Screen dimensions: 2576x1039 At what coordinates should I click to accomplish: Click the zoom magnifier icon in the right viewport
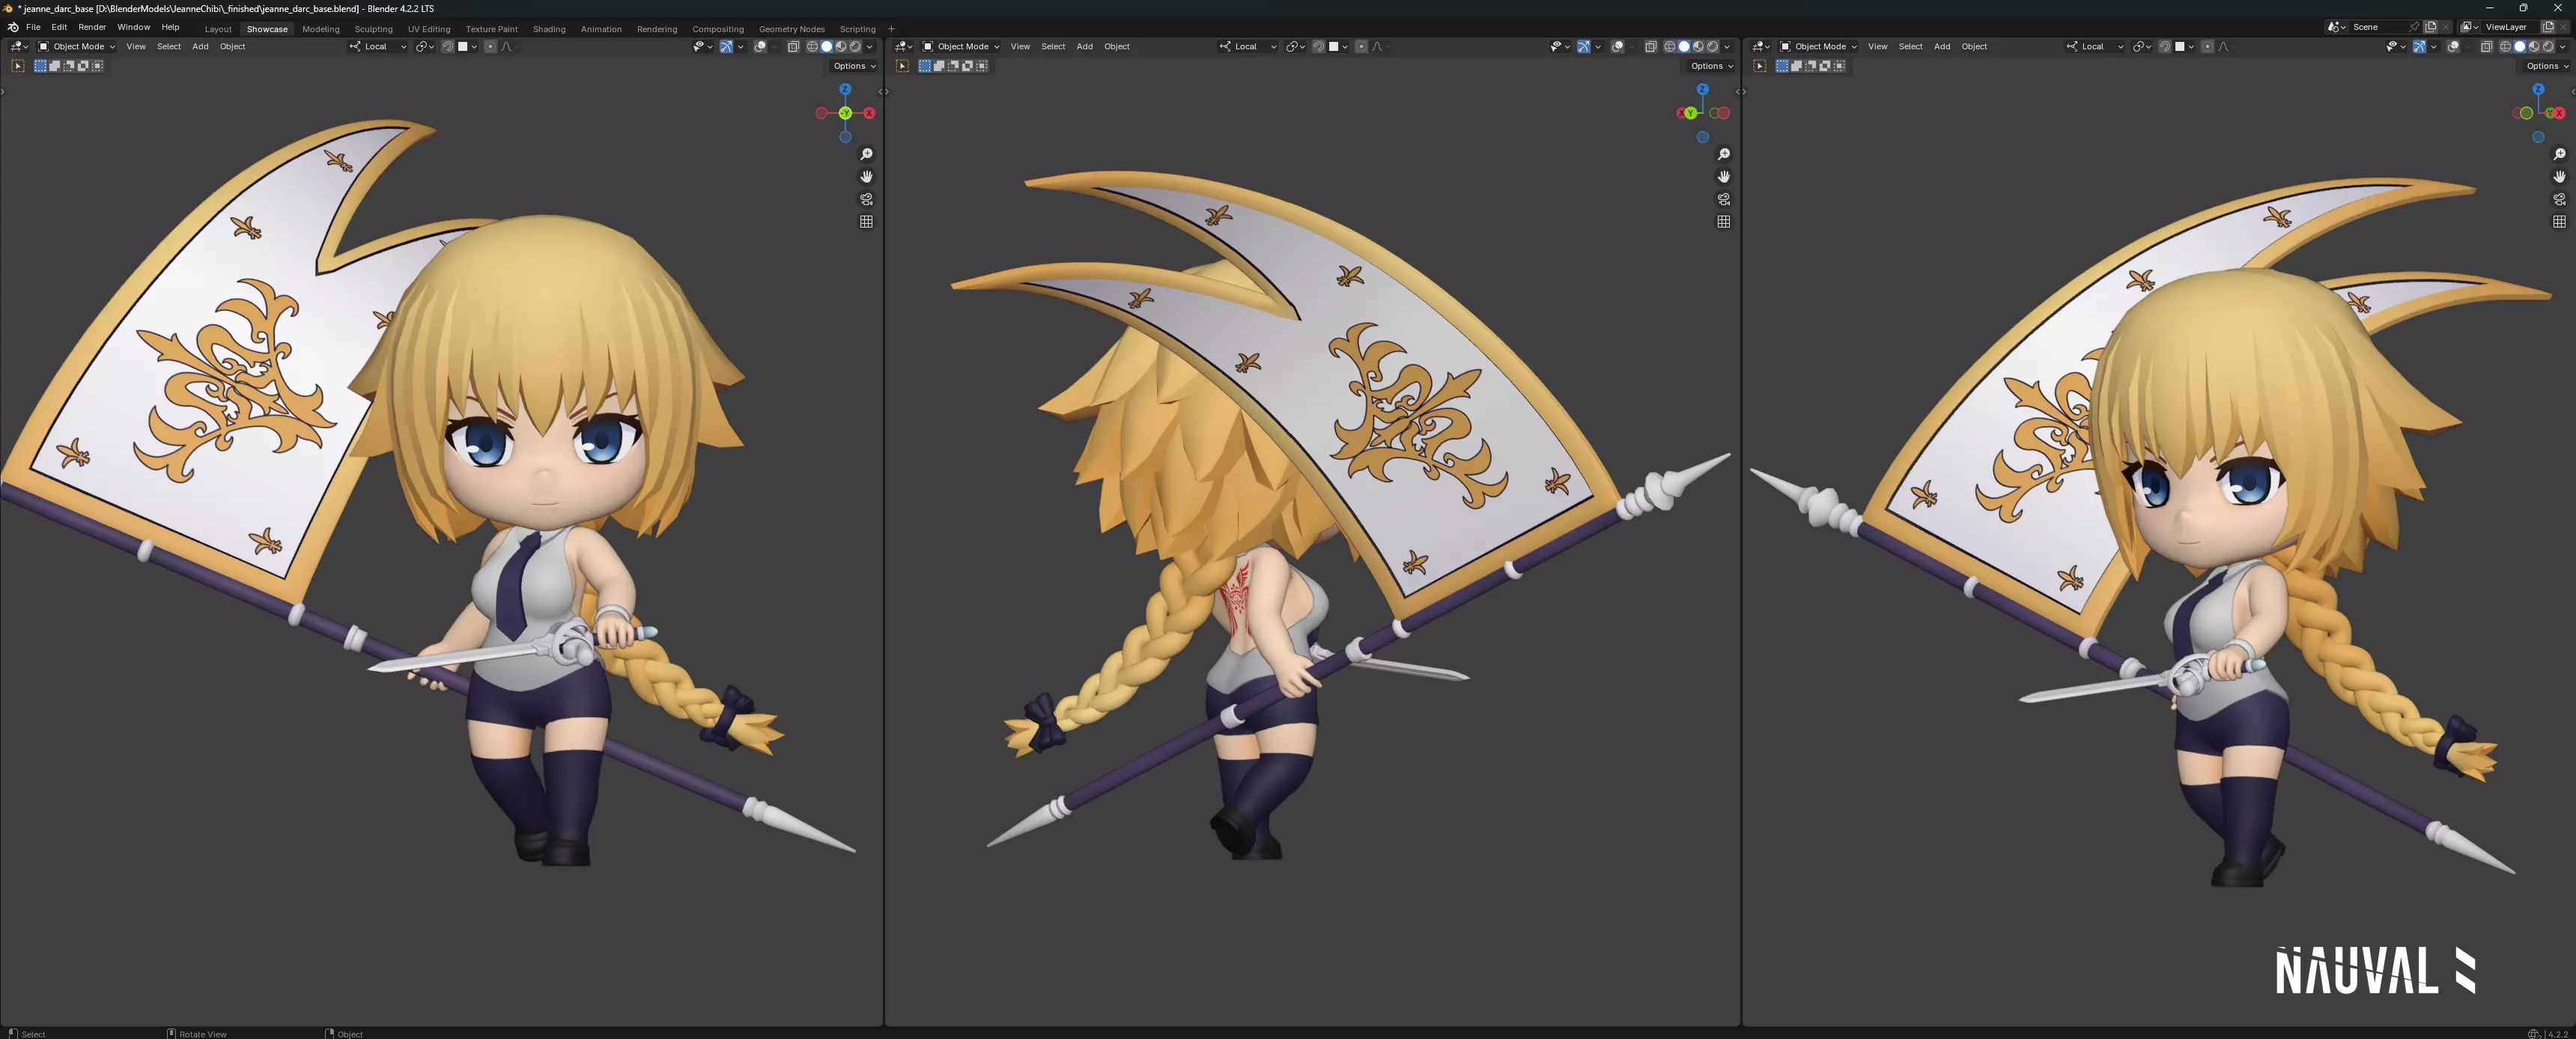coord(2559,154)
